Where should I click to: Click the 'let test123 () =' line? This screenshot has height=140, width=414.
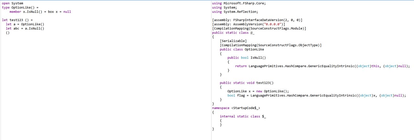tap(17, 20)
